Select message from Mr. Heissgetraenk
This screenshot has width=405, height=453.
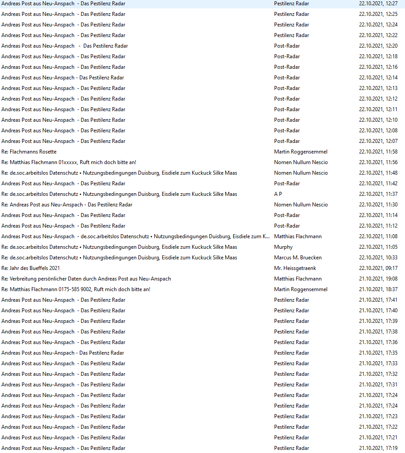[x=202, y=268]
